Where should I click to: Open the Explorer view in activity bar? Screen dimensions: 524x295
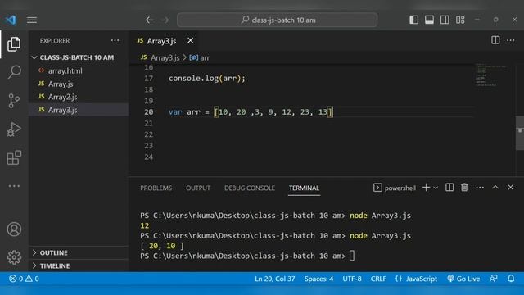[x=14, y=44]
